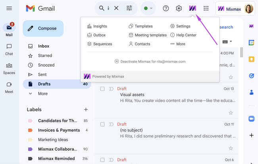The height and width of the screenshot is (164, 258).
Task: Click the Mixmax toolbar icon
Action: pos(193,8)
